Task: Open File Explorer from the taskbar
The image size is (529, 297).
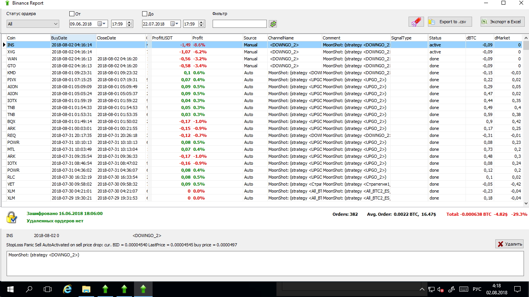Action: coord(86,289)
